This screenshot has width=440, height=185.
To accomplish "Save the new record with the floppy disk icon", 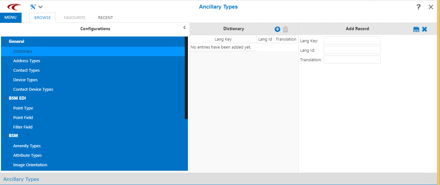I will click(x=416, y=29).
